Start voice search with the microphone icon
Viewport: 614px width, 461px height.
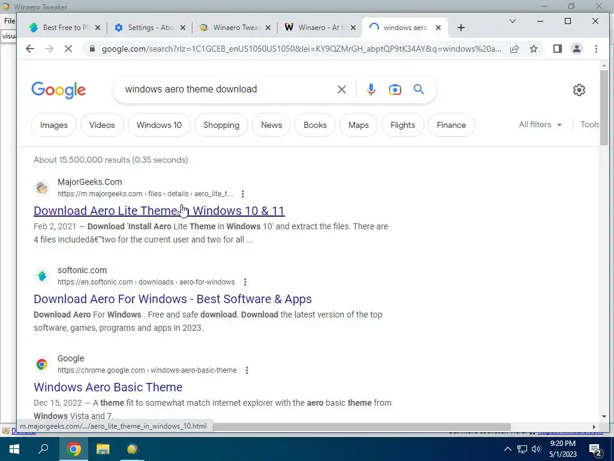tap(371, 89)
